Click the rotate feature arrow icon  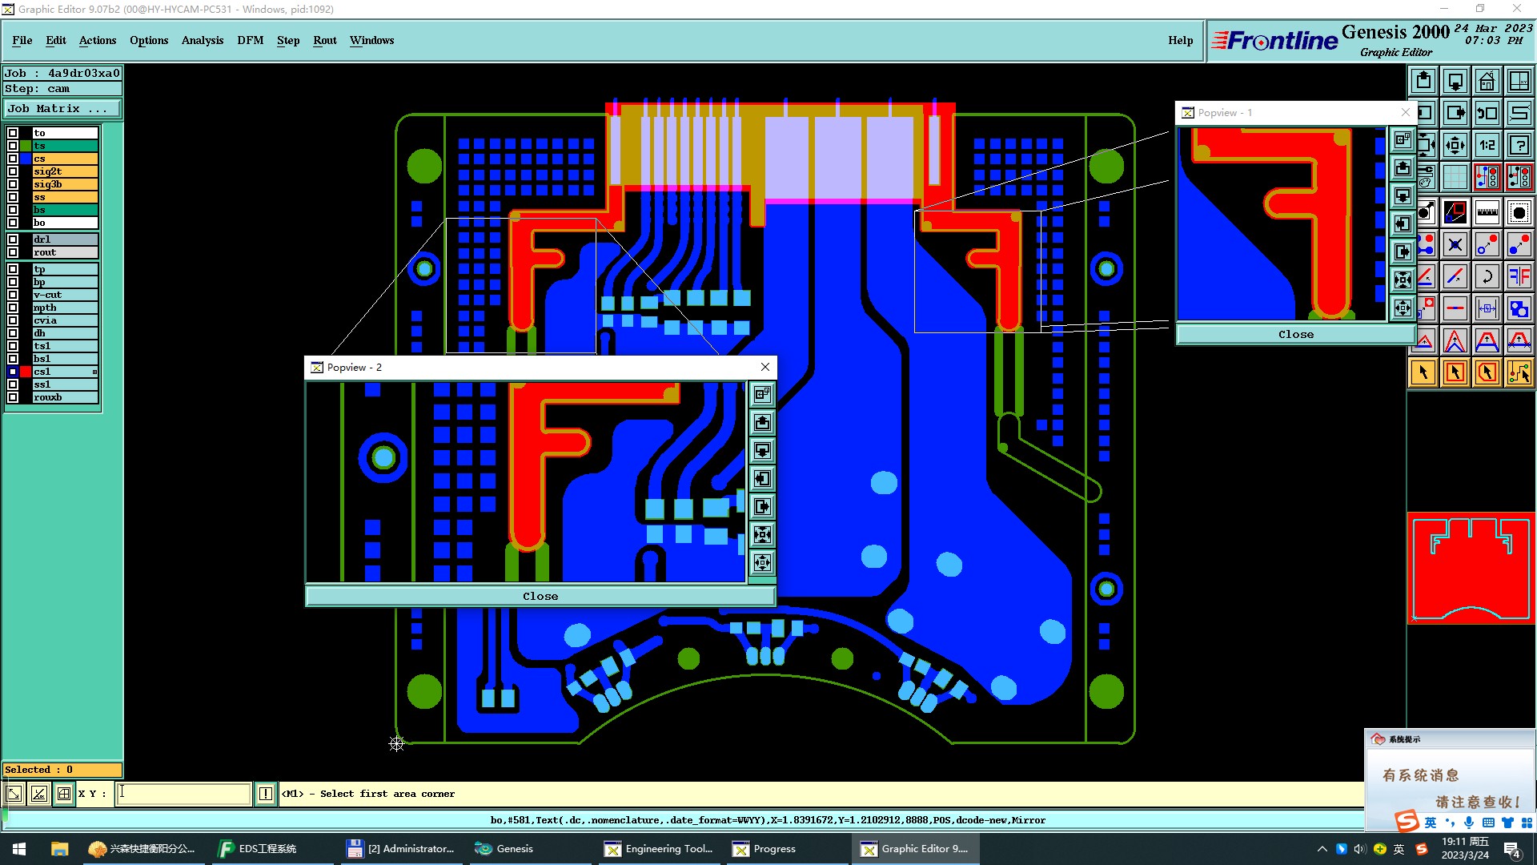[1487, 276]
